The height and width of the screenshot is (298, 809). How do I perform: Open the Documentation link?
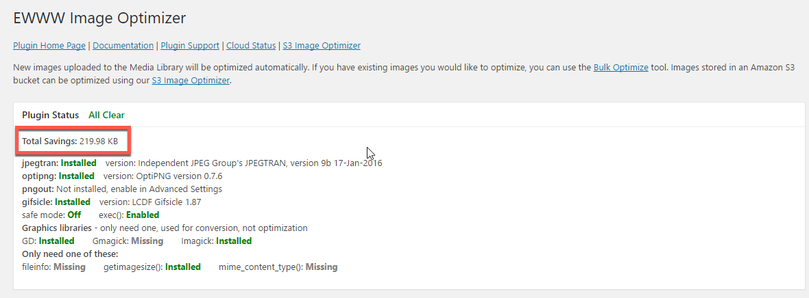123,46
